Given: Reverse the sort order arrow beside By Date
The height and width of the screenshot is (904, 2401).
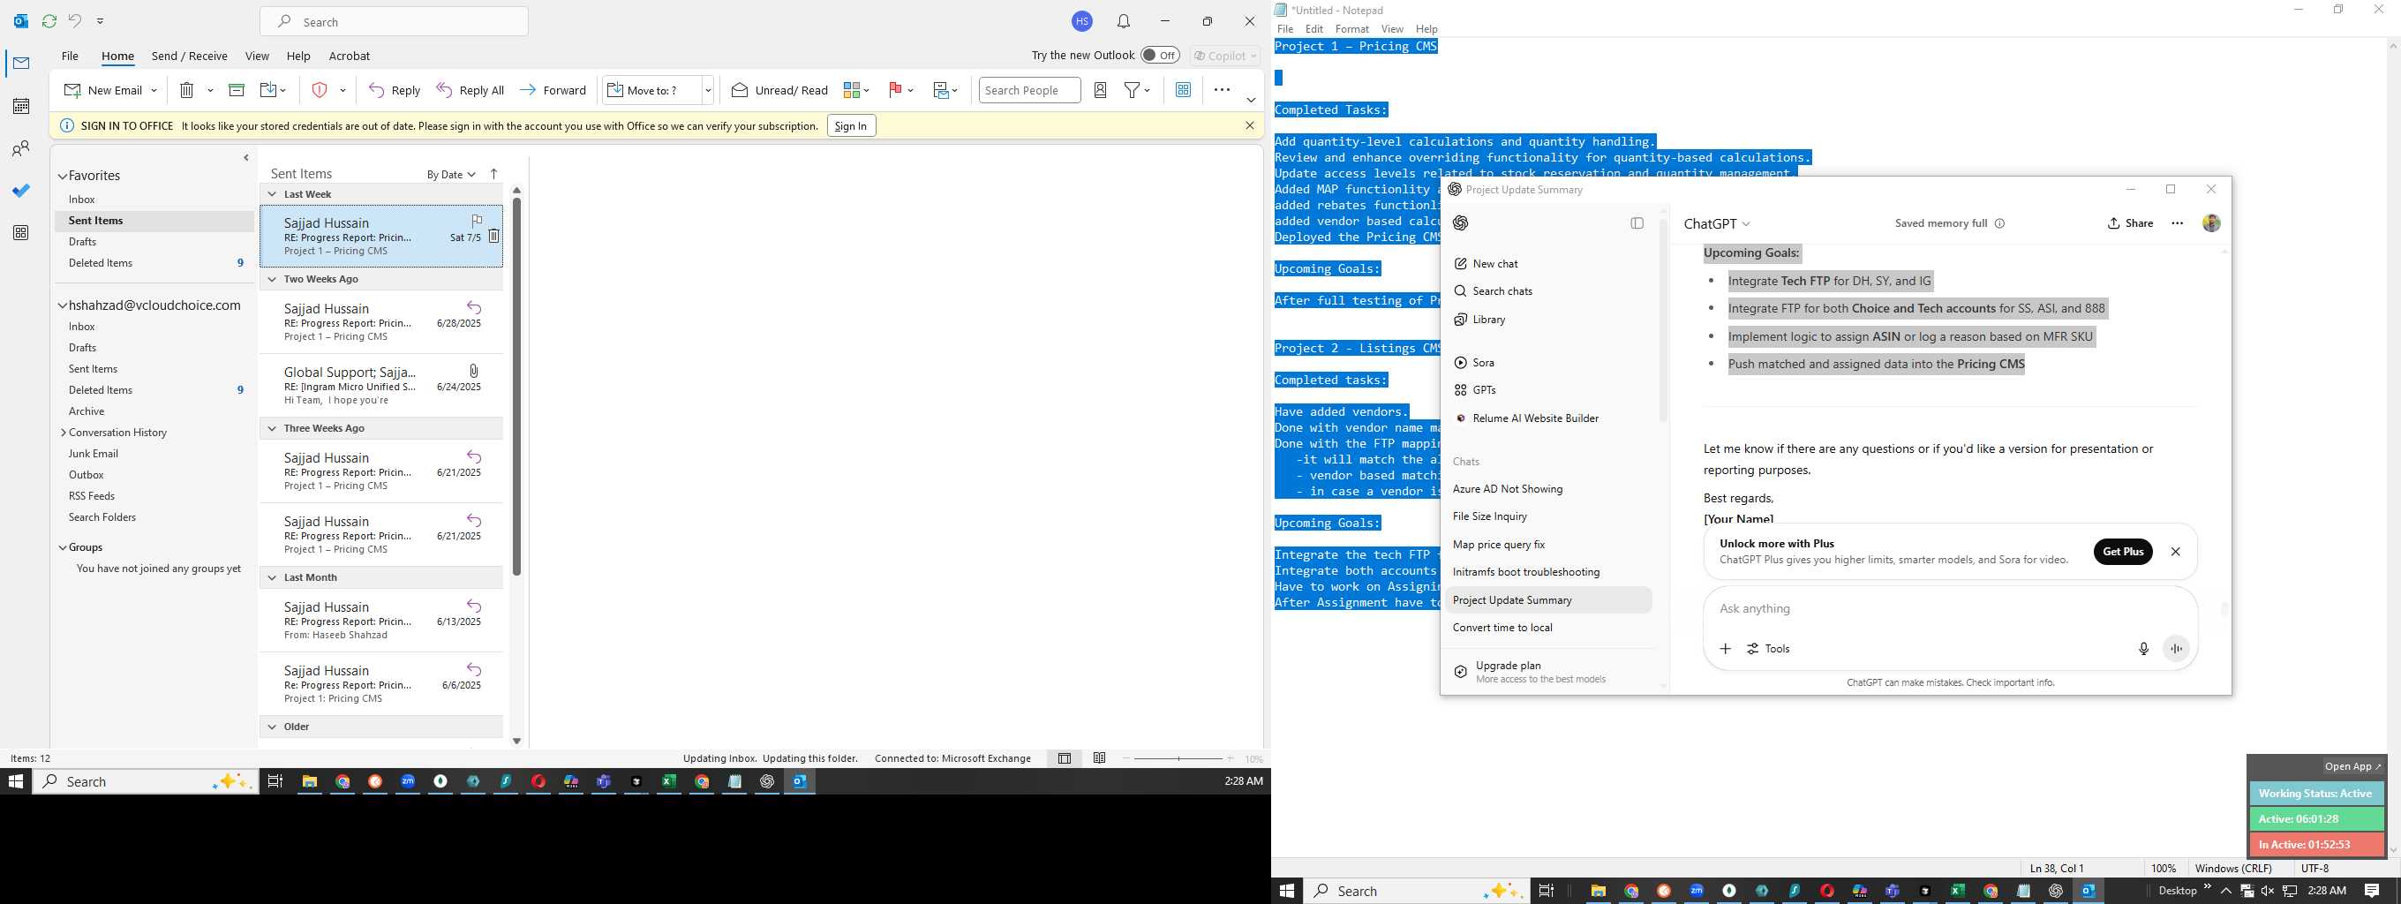Looking at the screenshot, I should coord(494,174).
